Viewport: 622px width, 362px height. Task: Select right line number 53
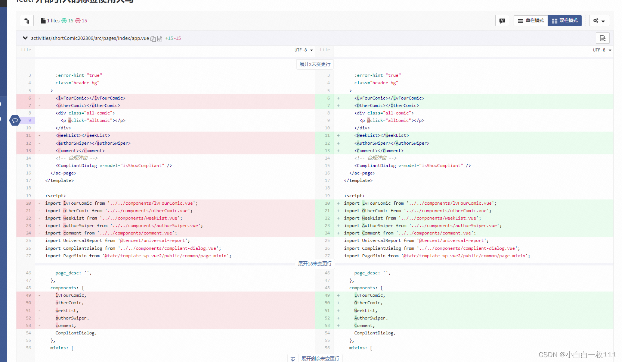(x=328, y=325)
